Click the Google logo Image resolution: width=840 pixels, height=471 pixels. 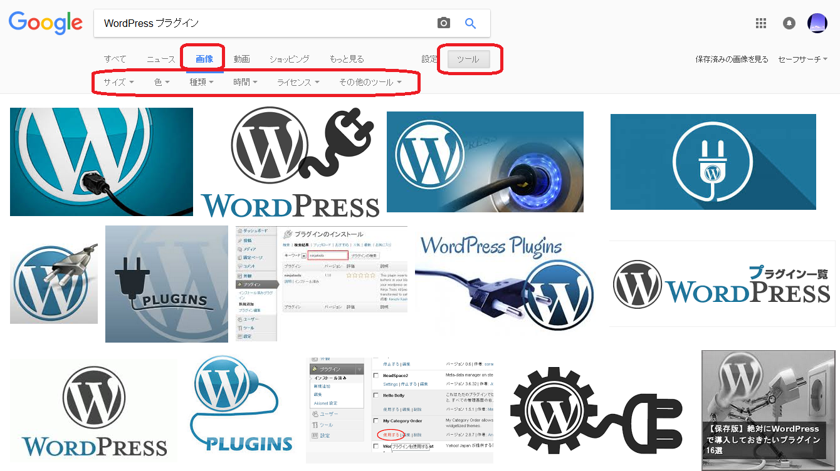45,23
